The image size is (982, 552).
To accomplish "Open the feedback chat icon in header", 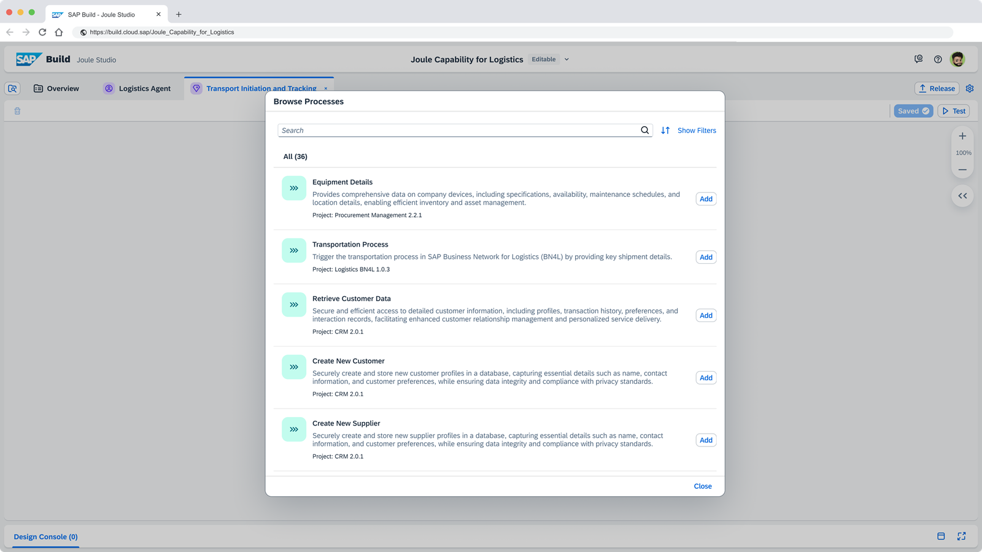I will pos(918,59).
